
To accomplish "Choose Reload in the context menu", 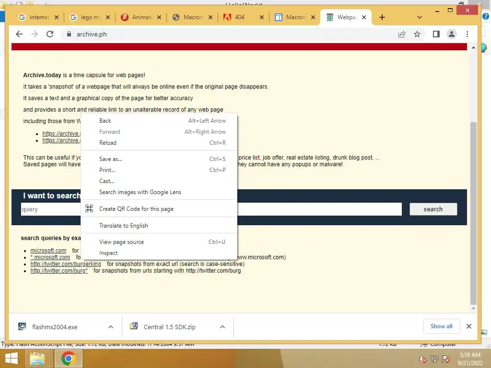I will tap(159, 143).
